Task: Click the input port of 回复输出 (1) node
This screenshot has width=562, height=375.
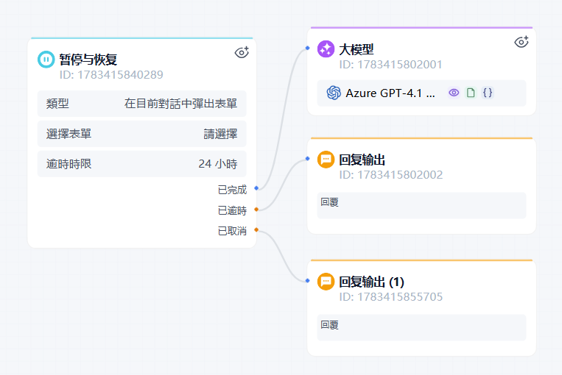Action: 308,281
